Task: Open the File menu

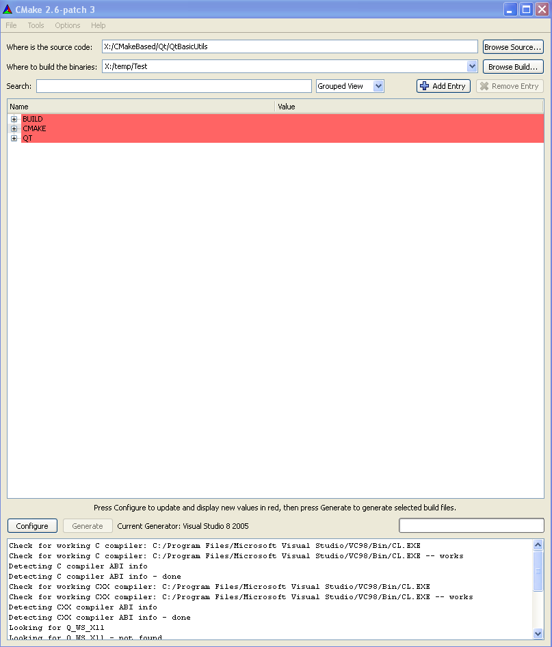Action: coord(12,25)
